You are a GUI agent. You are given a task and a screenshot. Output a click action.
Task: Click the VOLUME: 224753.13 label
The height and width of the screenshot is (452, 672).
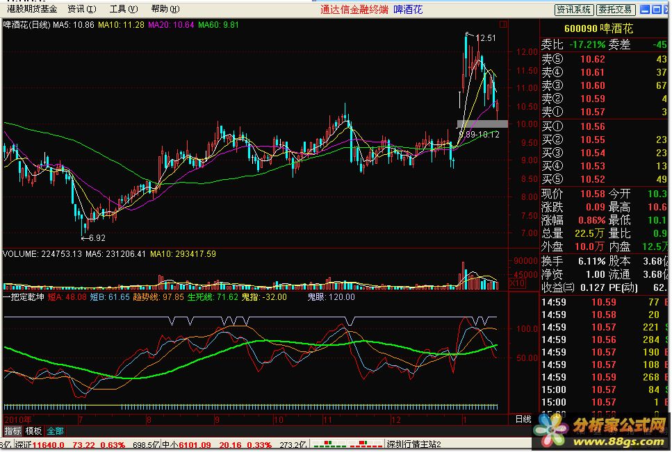tap(42, 254)
